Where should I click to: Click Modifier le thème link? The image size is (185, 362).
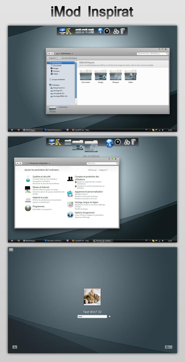(82, 194)
